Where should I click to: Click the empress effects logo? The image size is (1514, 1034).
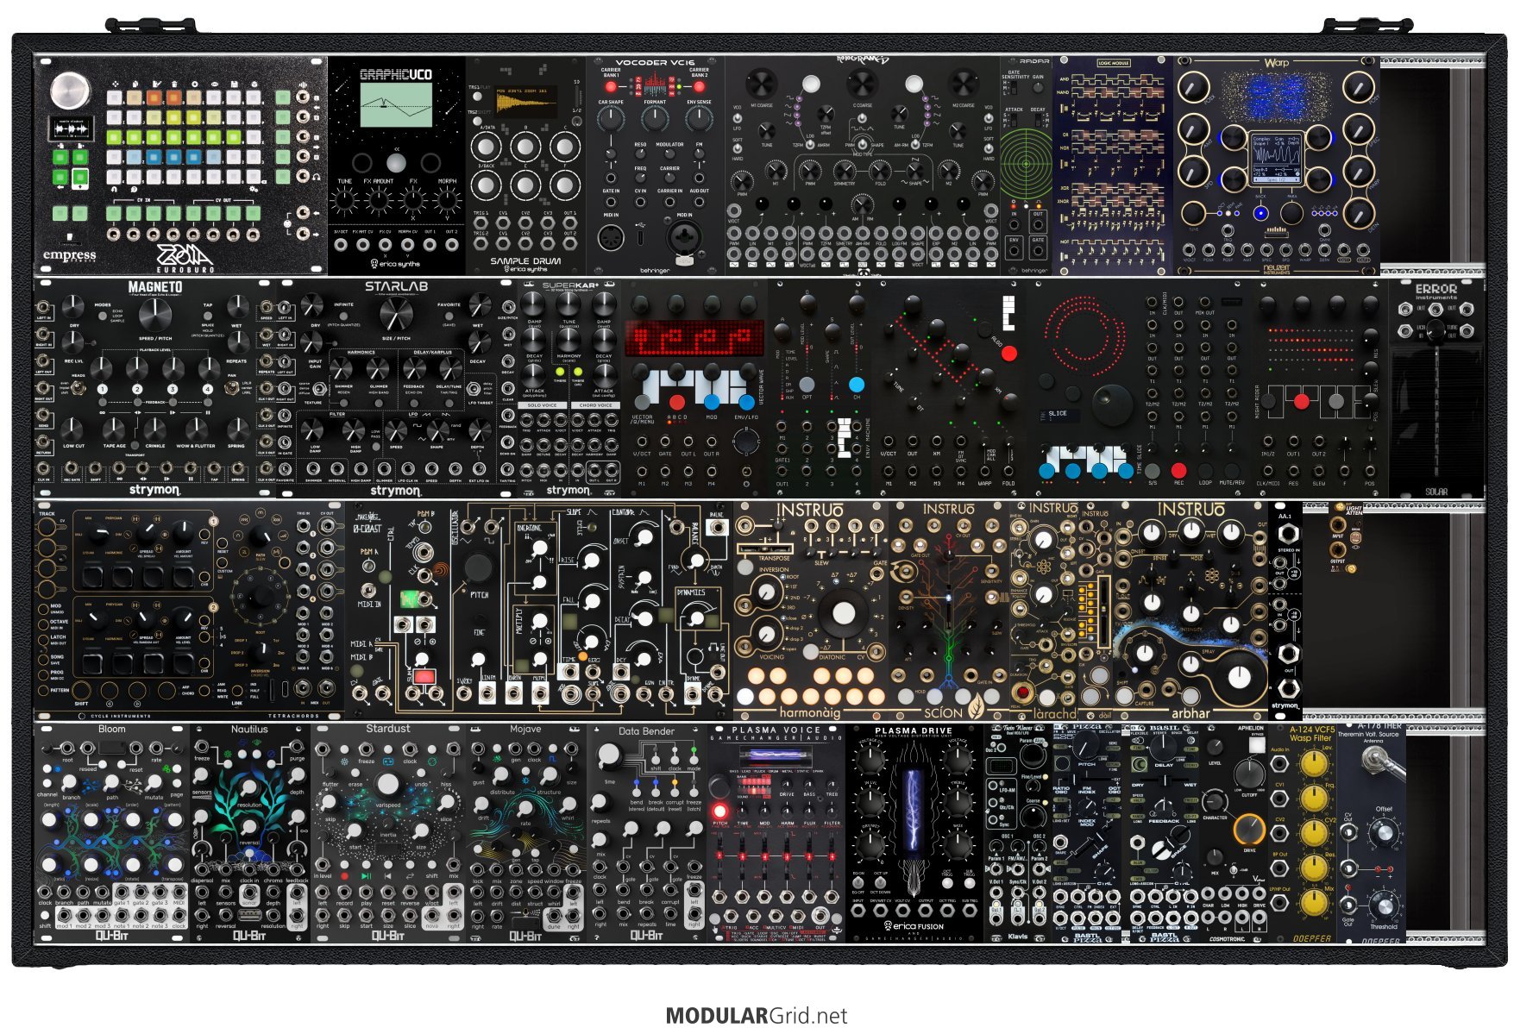[x=70, y=255]
